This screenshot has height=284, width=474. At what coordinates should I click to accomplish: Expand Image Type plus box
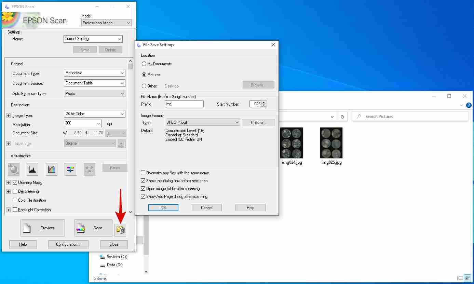click(9, 116)
